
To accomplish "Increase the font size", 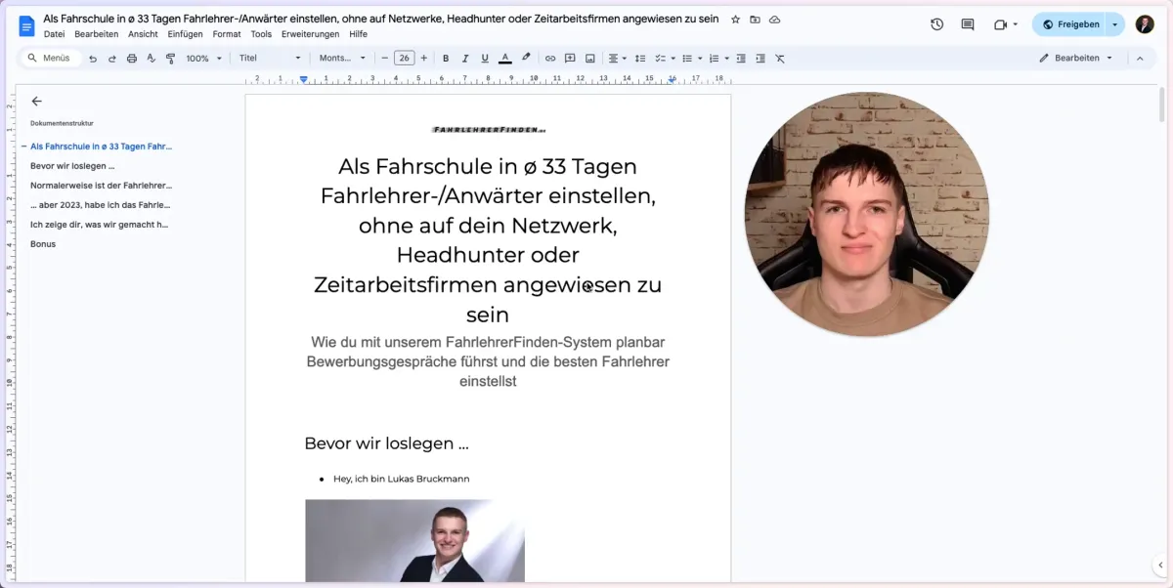I will click(423, 59).
